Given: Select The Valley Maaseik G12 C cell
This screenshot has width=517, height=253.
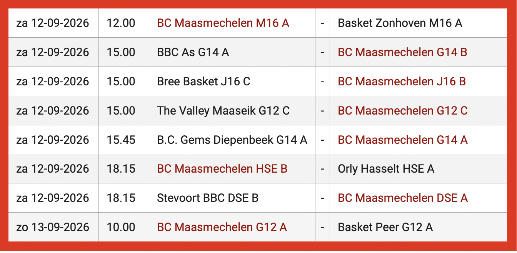Looking at the screenshot, I should pyautogui.click(x=232, y=111).
